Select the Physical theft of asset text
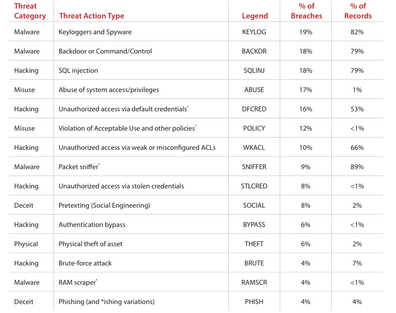Image resolution: width=396 pixels, height=313 pixels. (x=91, y=244)
